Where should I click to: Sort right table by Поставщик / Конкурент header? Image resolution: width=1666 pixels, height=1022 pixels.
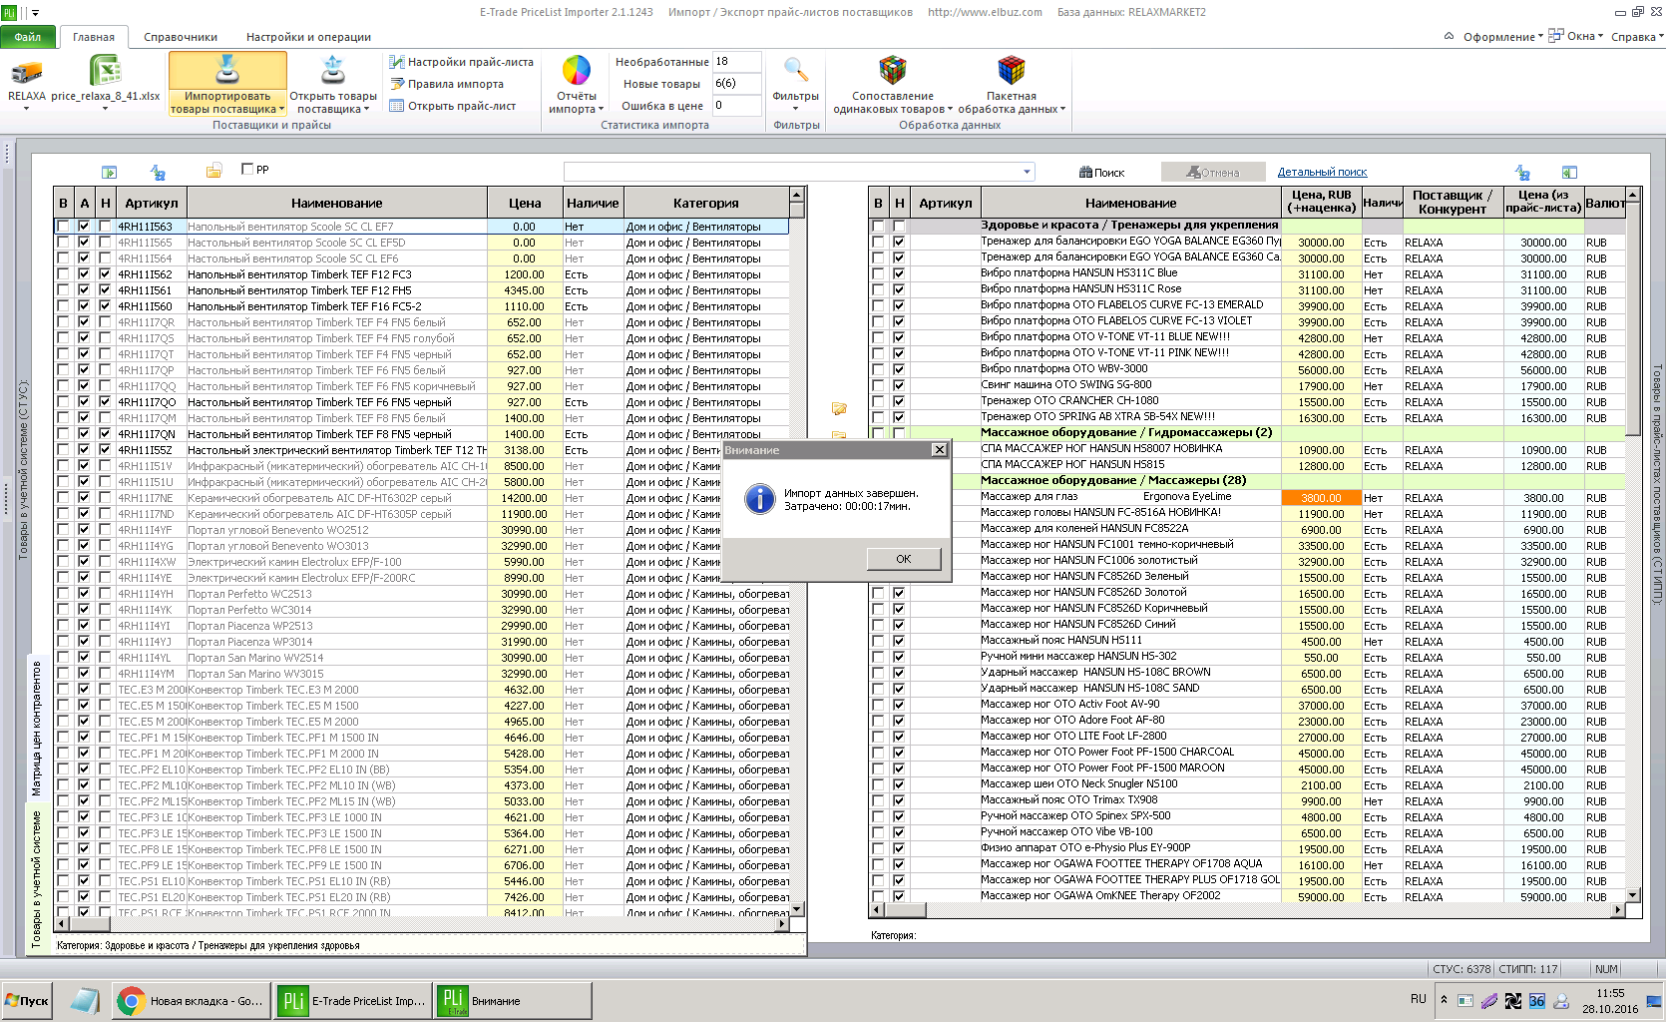(1453, 203)
